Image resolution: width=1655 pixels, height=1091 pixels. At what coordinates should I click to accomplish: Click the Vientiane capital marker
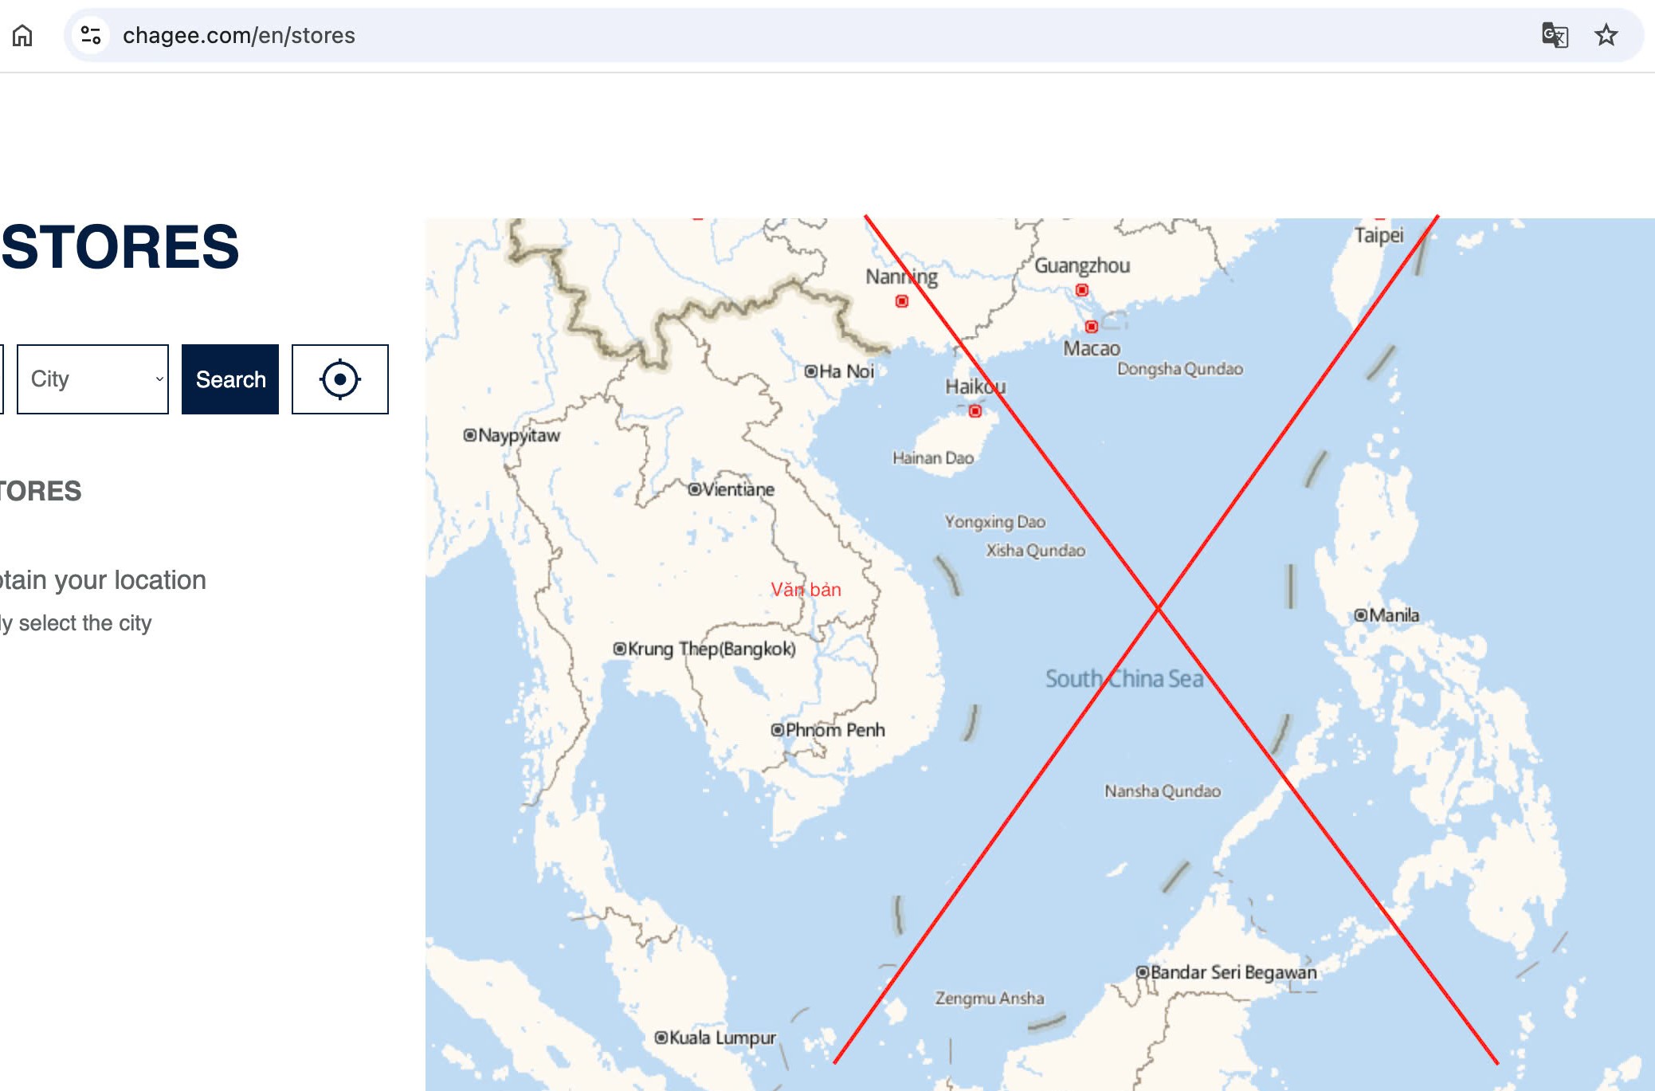coord(694,489)
